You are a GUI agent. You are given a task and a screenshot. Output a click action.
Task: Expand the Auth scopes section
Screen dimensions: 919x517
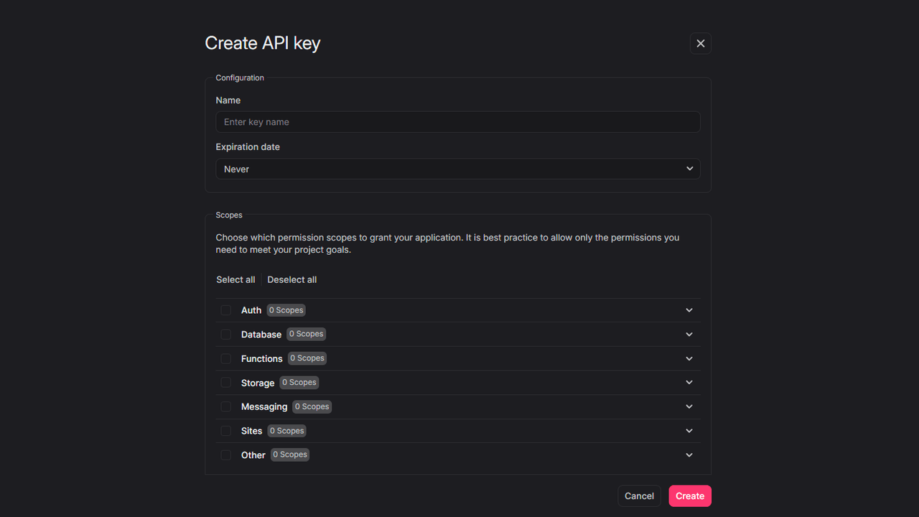(689, 309)
